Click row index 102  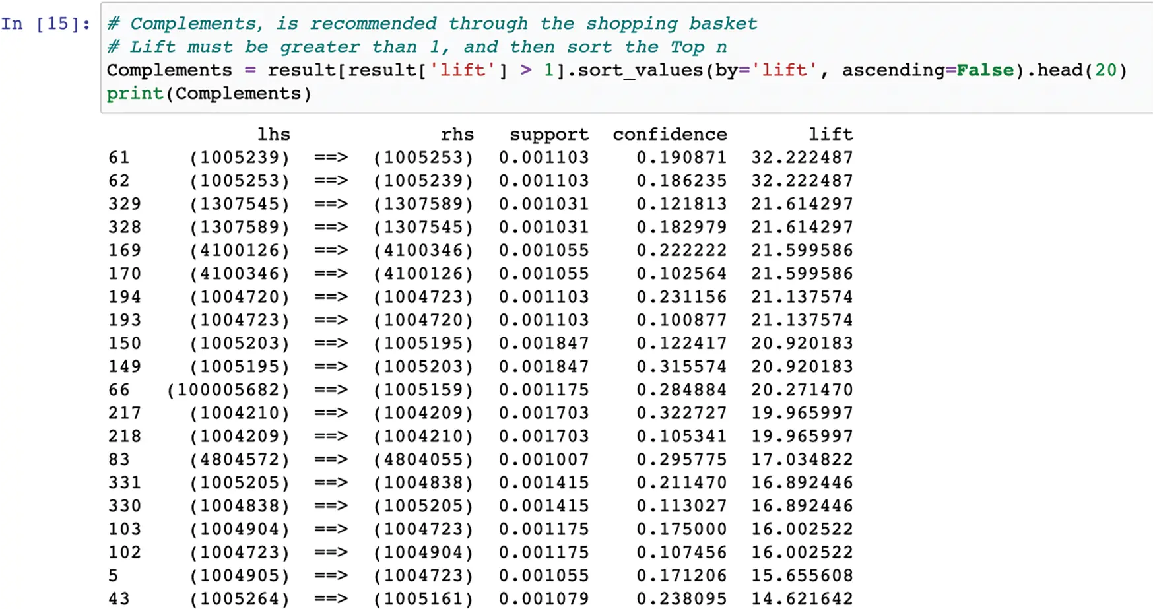click(125, 552)
